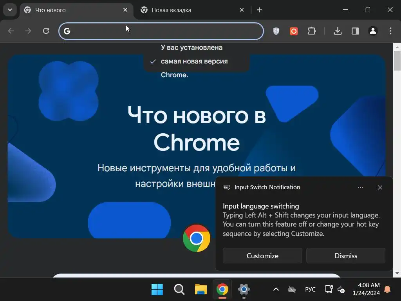Close the 'Новая вкладка' tab
The image size is (401, 301).
pos(242,10)
